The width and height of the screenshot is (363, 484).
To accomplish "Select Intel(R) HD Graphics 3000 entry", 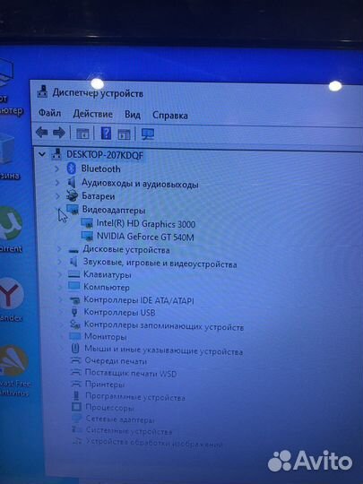I will [x=146, y=224].
